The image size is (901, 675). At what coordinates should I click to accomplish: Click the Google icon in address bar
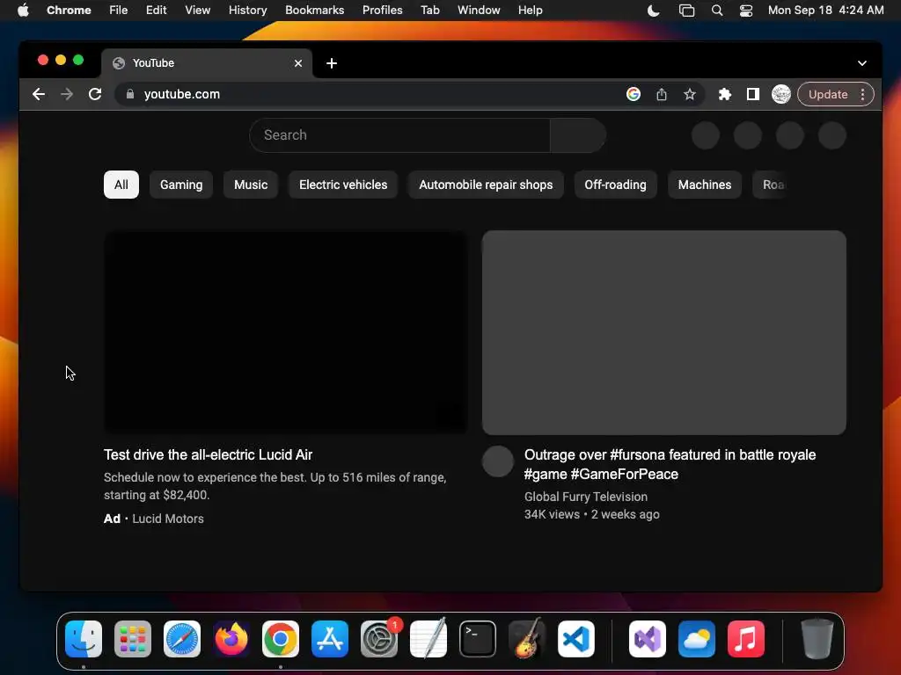[634, 94]
